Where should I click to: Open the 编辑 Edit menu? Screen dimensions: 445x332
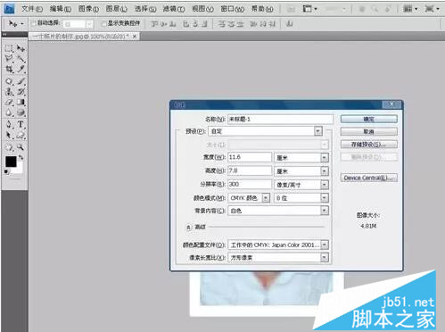tap(61, 9)
